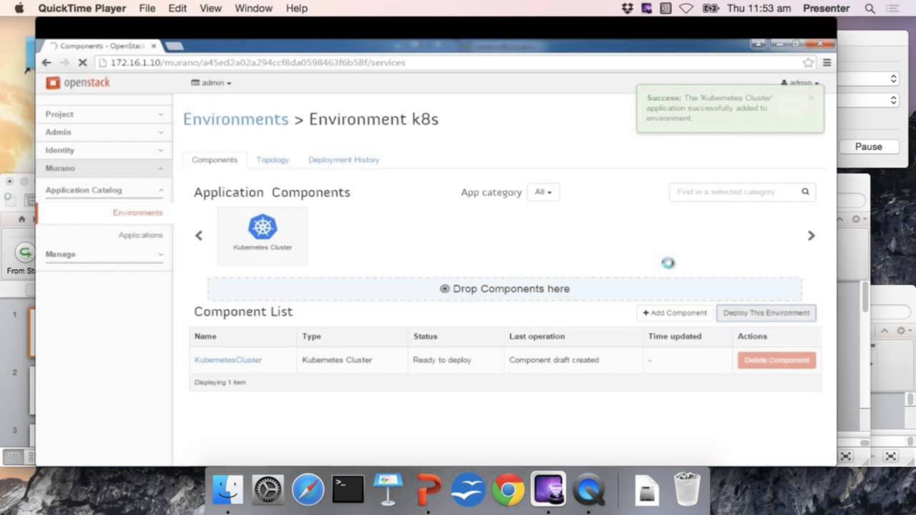Bookmark page with star icon
916x515 pixels.
click(808, 63)
